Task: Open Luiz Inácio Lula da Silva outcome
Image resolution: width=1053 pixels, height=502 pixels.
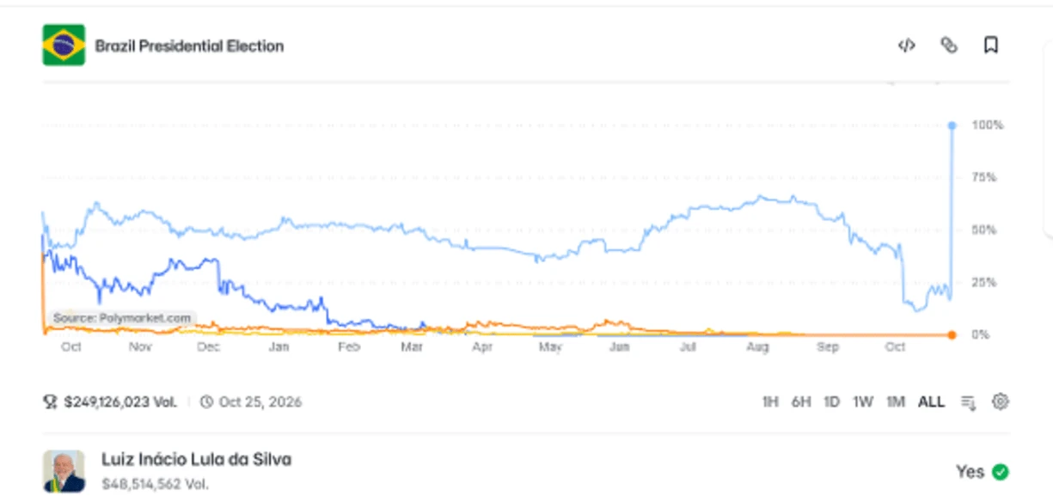Action: [197, 460]
